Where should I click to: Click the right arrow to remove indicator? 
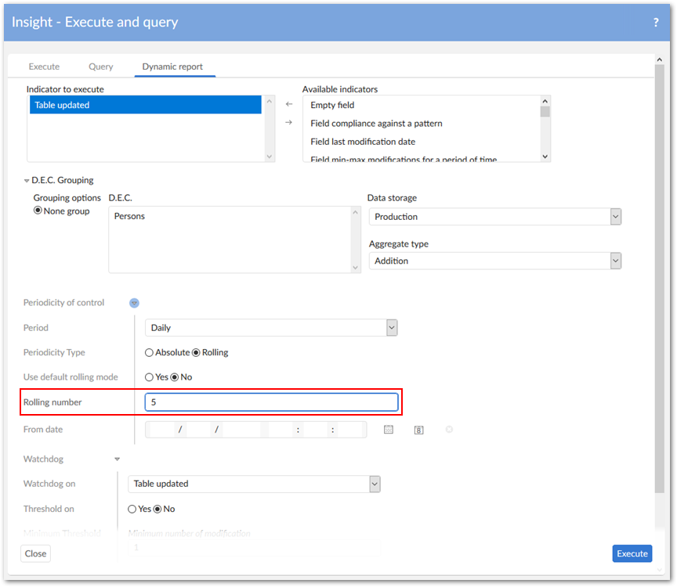[289, 122]
